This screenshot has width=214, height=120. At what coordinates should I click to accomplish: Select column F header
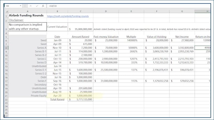pos(156,11)
